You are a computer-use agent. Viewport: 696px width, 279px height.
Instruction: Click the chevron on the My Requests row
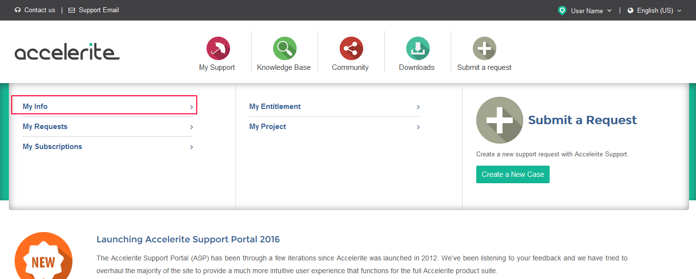191,127
